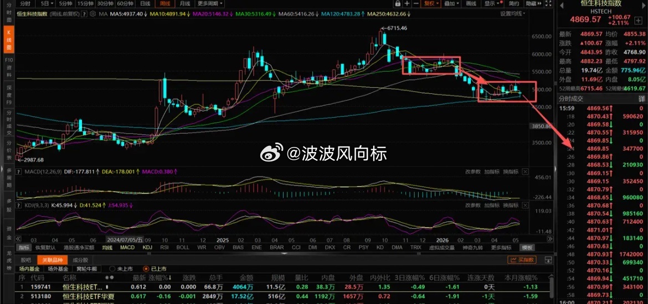The image size is (648, 304).
Task: Click the 详 details link in 分时成交
Action: [x=642, y=99]
